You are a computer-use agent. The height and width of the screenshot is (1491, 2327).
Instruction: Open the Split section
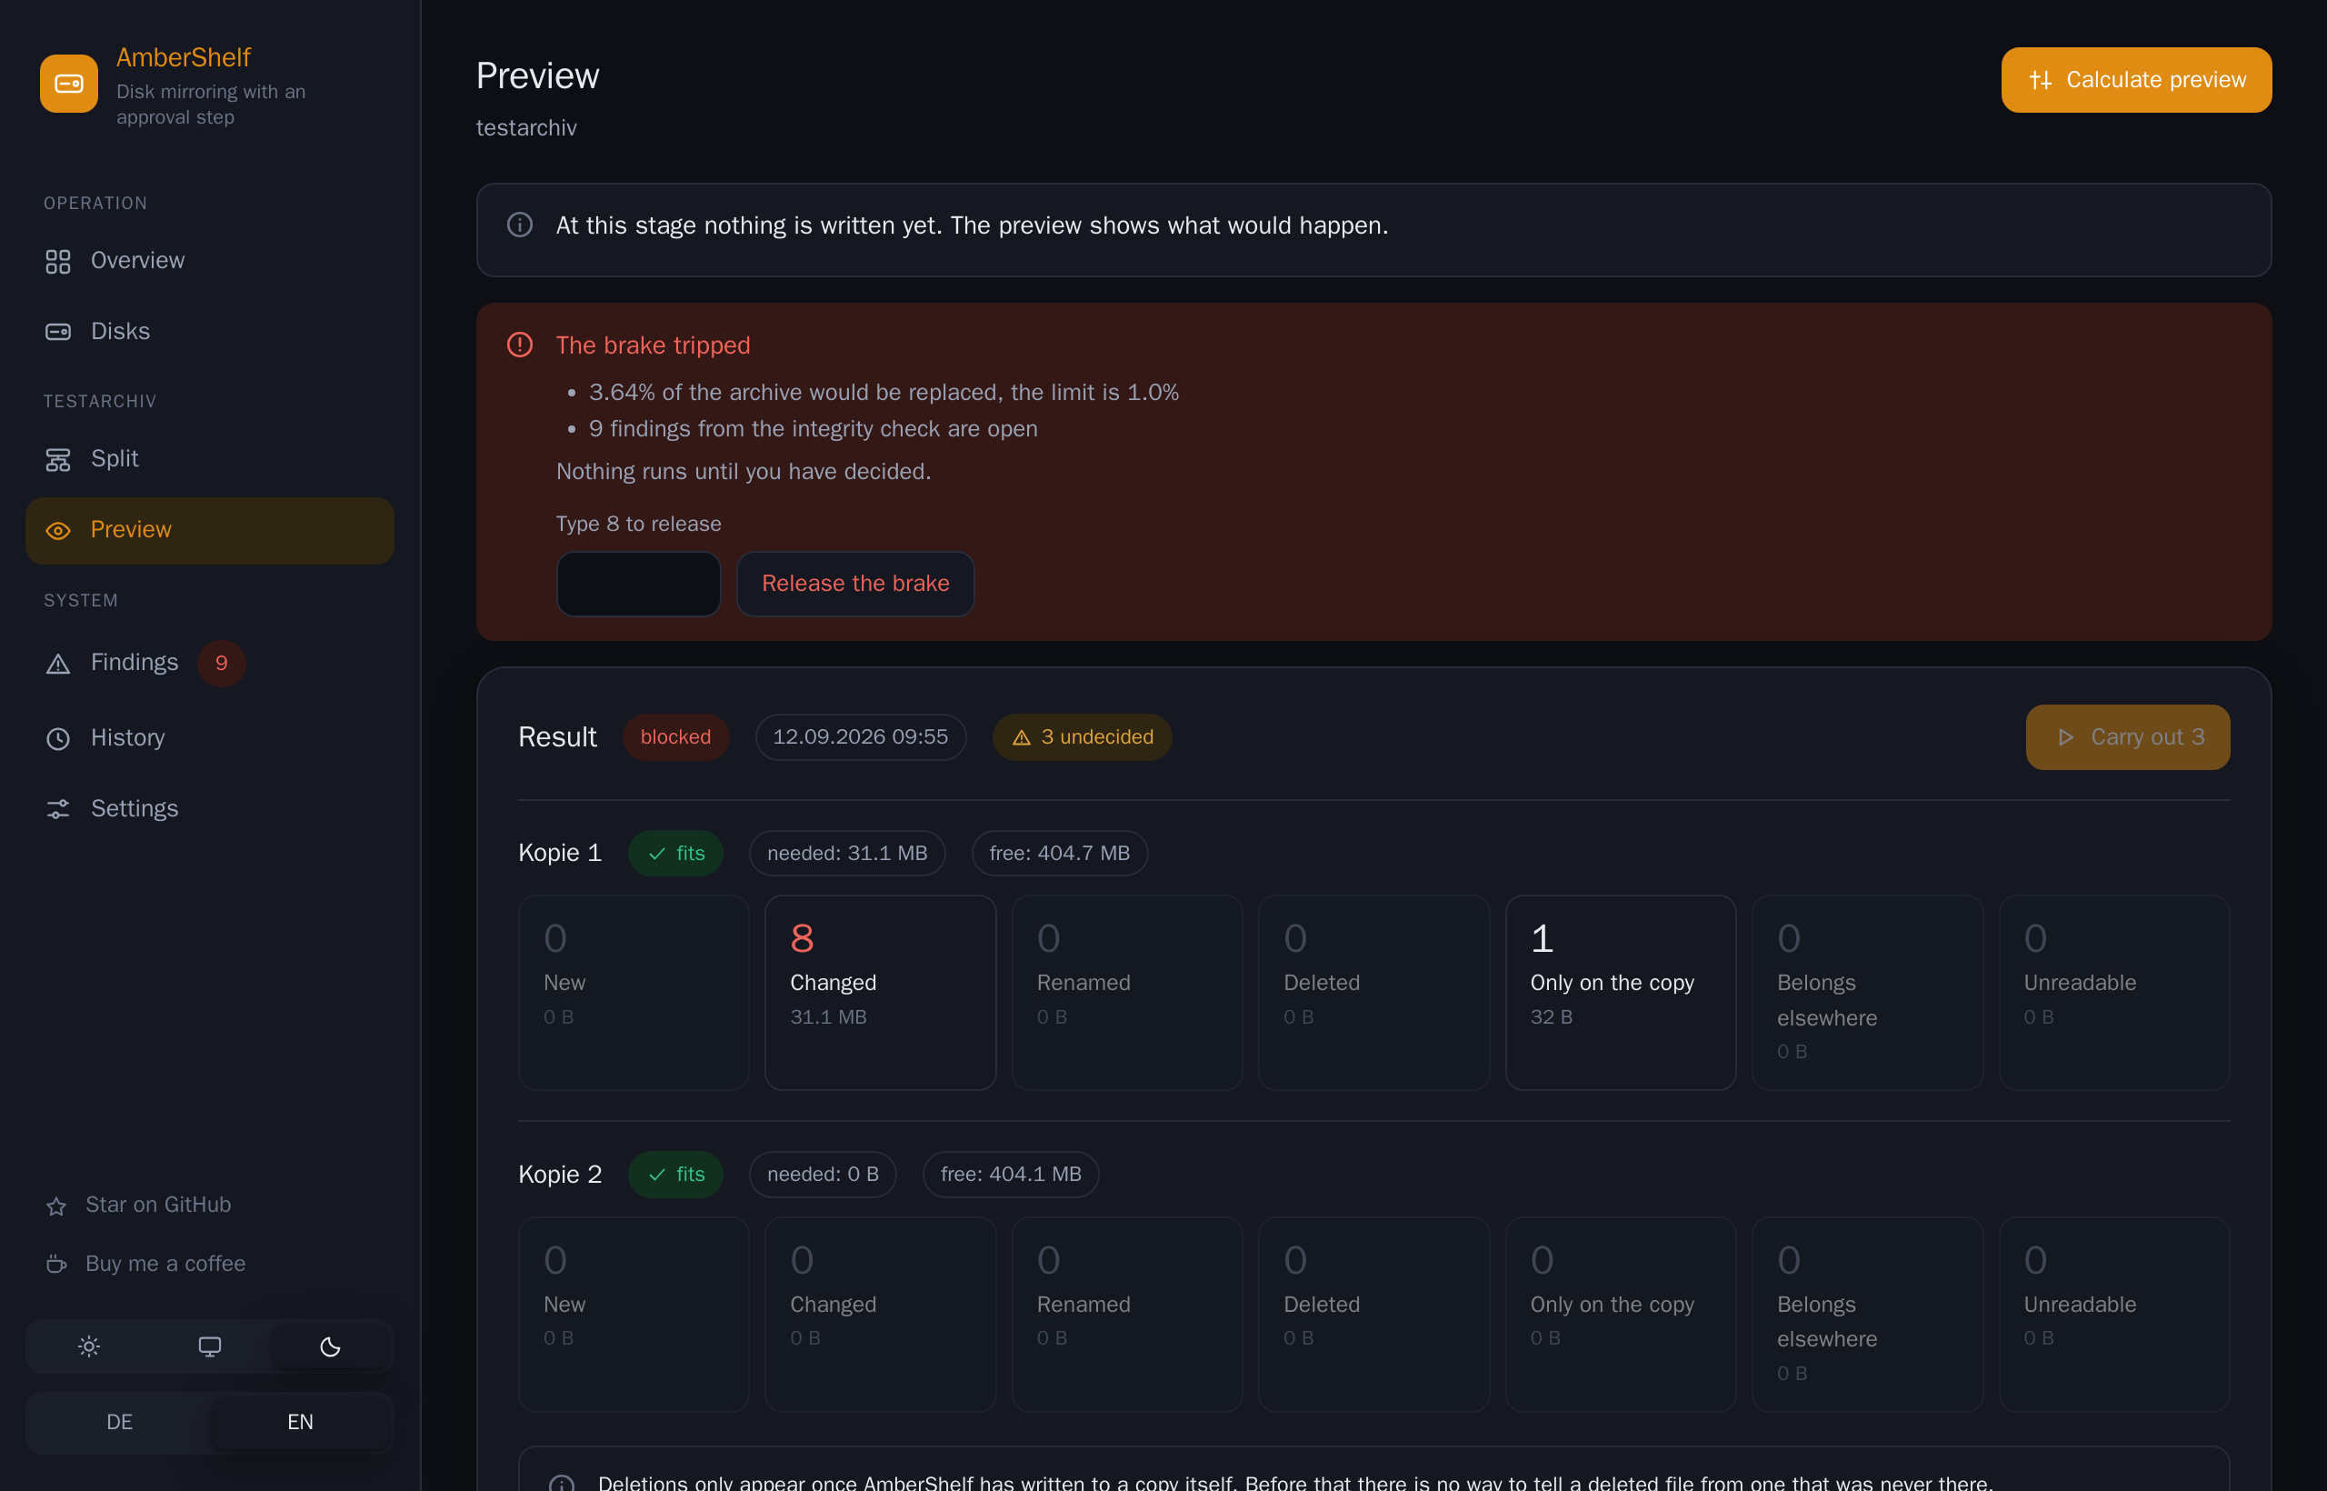click(210, 460)
